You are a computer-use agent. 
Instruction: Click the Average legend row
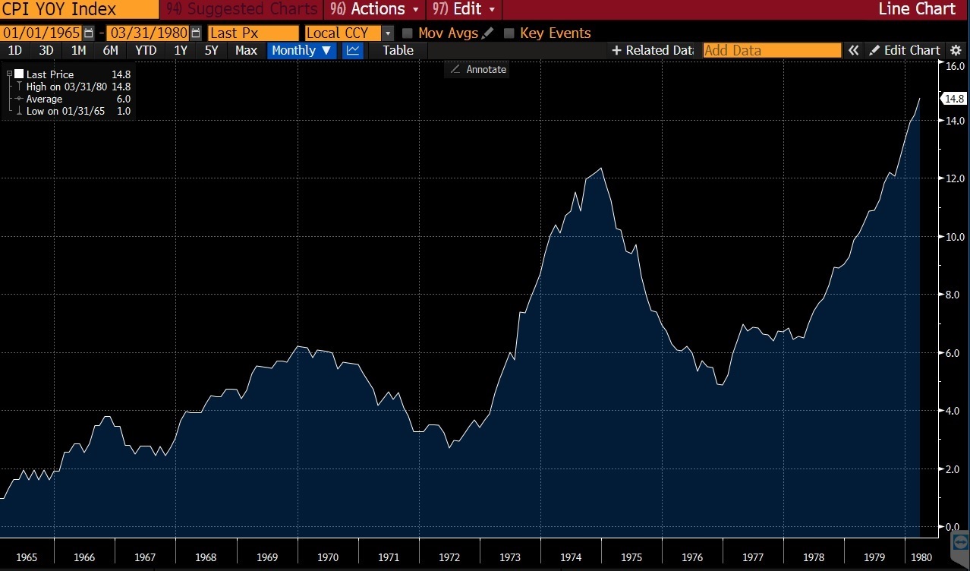point(74,99)
